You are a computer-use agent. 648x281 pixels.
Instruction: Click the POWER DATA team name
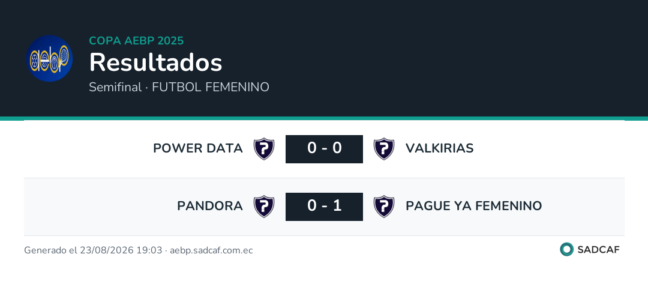pos(198,148)
